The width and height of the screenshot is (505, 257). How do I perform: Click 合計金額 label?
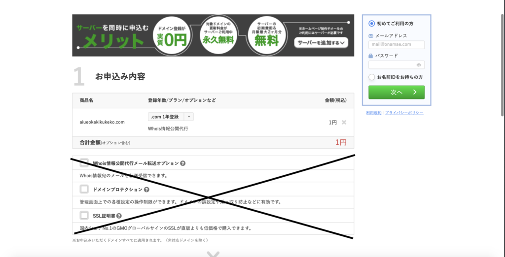90,142
